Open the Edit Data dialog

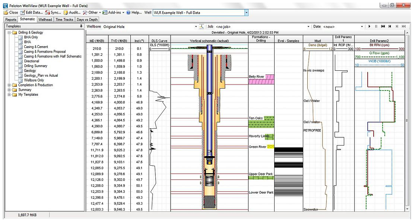(31, 12)
